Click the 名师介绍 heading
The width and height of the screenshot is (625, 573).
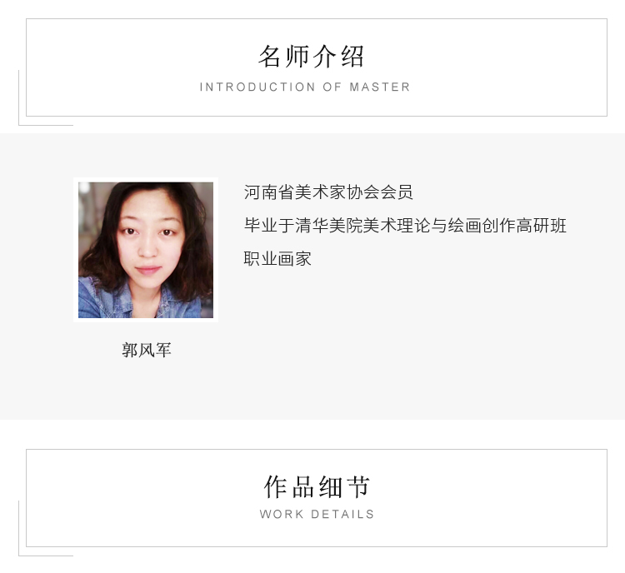pos(312,56)
